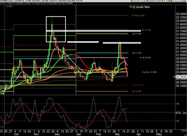Click the diagonal line drawing tool icon
The width and height of the screenshot is (187, 136).
point(156,1)
